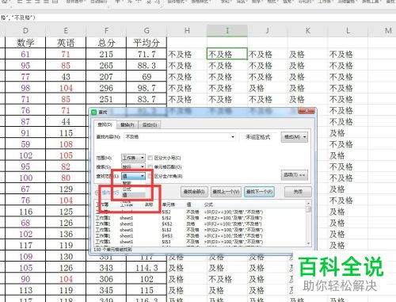The width and height of the screenshot is (396, 302).
Task: Click the 关闭 button in the dialog
Action: pyautogui.click(x=298, y=192)
